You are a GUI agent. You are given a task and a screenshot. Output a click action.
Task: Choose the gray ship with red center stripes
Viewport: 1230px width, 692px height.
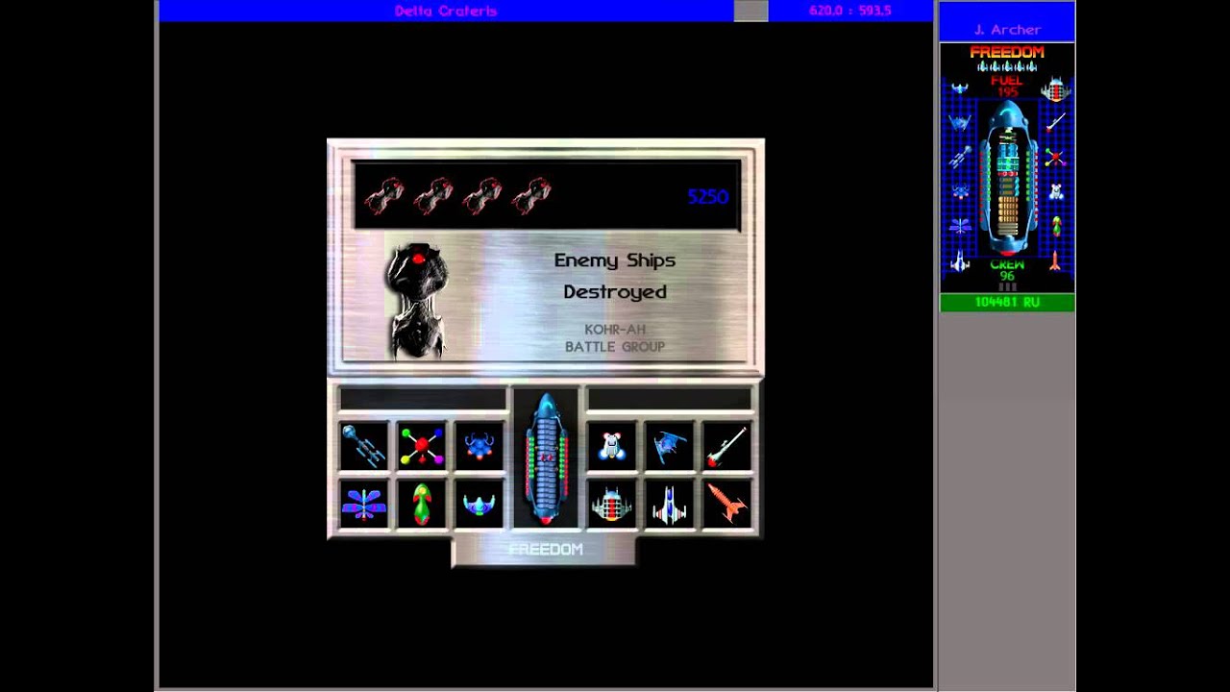pos(612,504)
